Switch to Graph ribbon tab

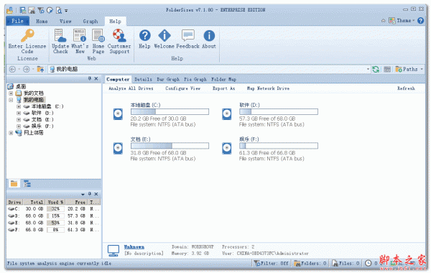tap(91, 21)
